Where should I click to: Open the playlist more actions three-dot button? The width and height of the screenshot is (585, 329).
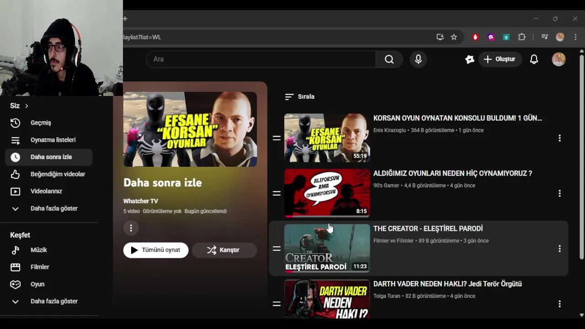(131, 228)
